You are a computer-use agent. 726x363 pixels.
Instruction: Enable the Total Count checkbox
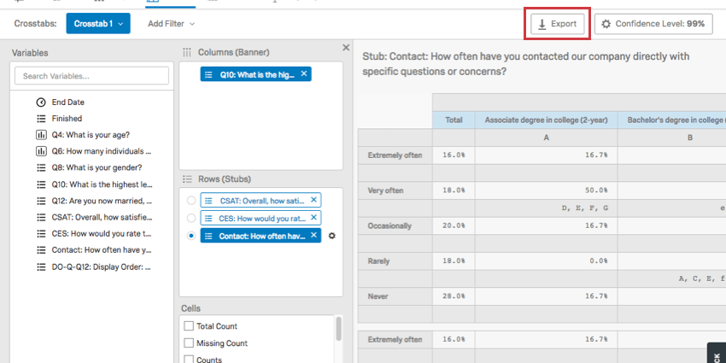click(189, 326)
